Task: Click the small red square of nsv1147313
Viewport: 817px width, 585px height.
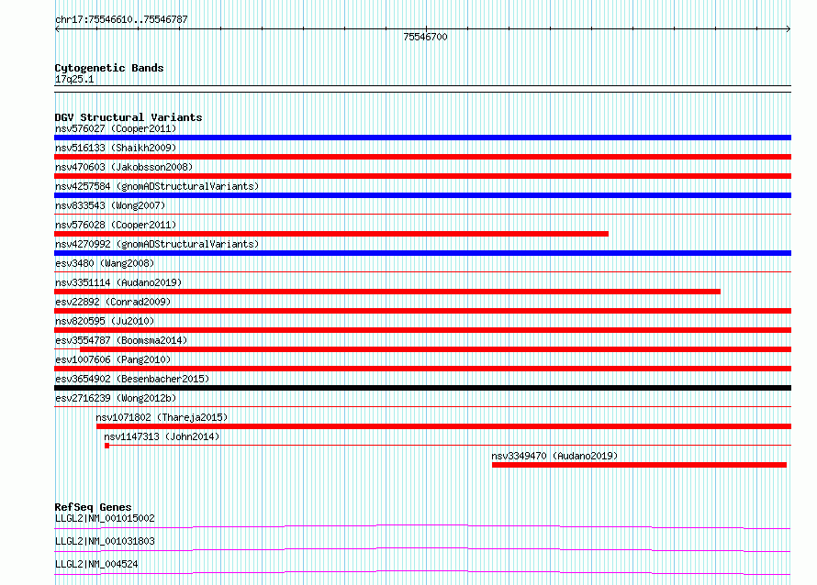Action: coord(106,446)
